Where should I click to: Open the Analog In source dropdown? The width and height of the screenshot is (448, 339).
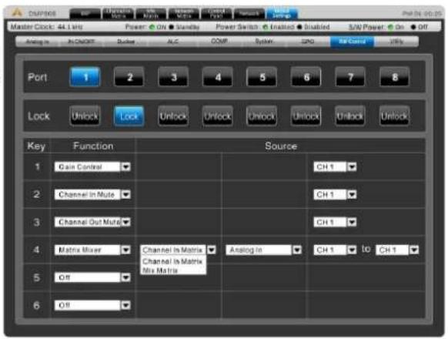(264, 250)
